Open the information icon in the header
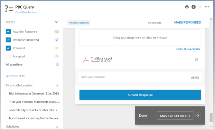 pyautogui.click(x=194, y=7)
